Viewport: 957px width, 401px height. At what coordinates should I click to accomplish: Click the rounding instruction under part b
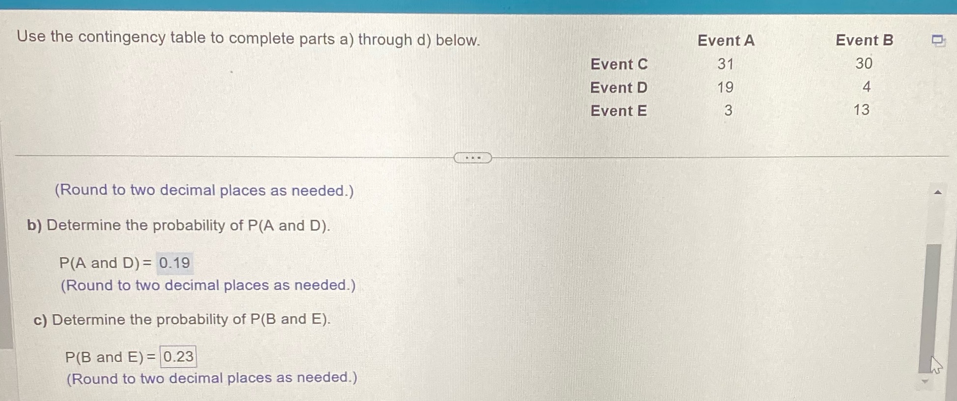(x=208, y=286)
